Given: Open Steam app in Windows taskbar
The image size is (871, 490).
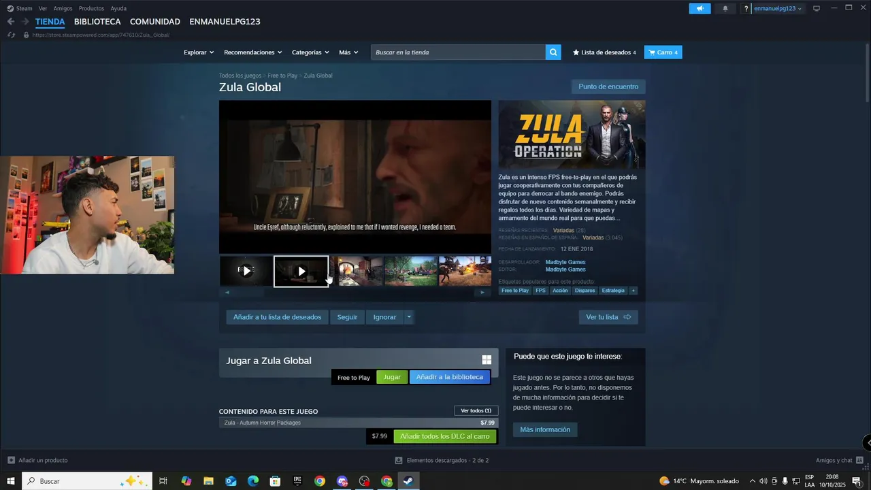Looking at the screenshot, I should (408, 481).
